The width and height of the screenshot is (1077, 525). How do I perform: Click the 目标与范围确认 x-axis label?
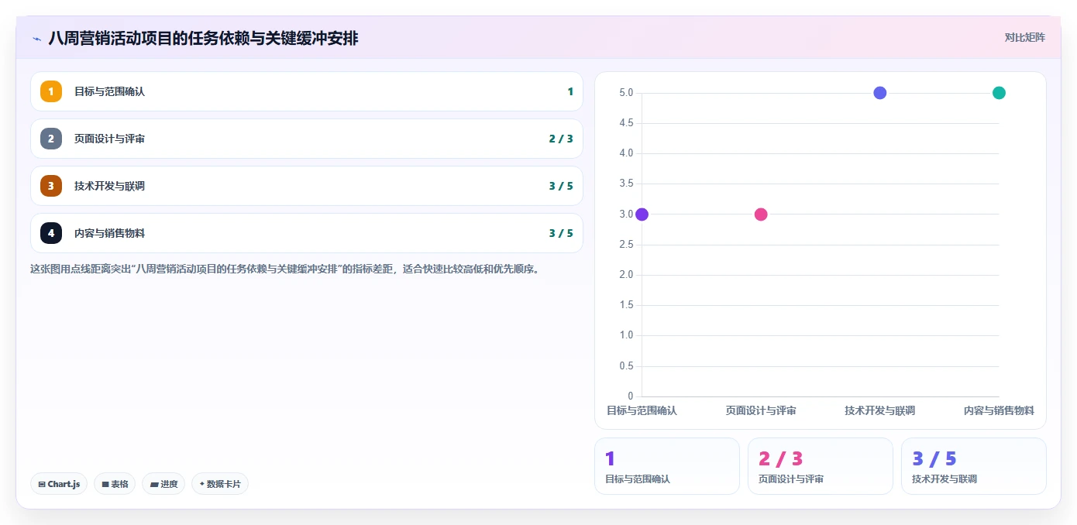642,410
